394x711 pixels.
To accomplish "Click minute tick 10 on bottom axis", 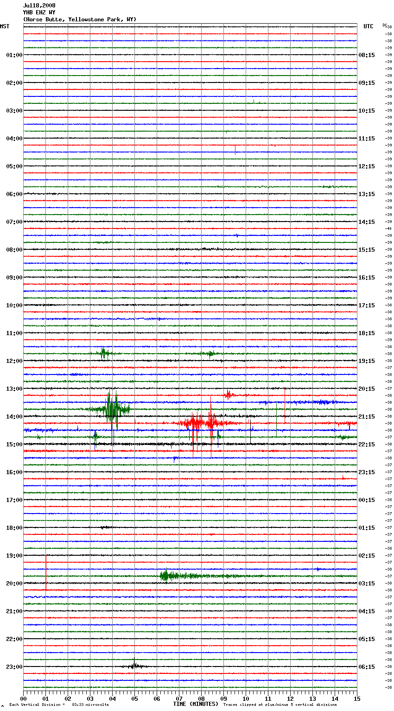I will click(x=246, y=698).
